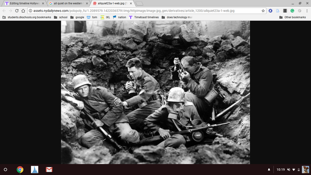Screen dimensions: 311x175
Task: Open the nation bookmark
Action: 120,17
